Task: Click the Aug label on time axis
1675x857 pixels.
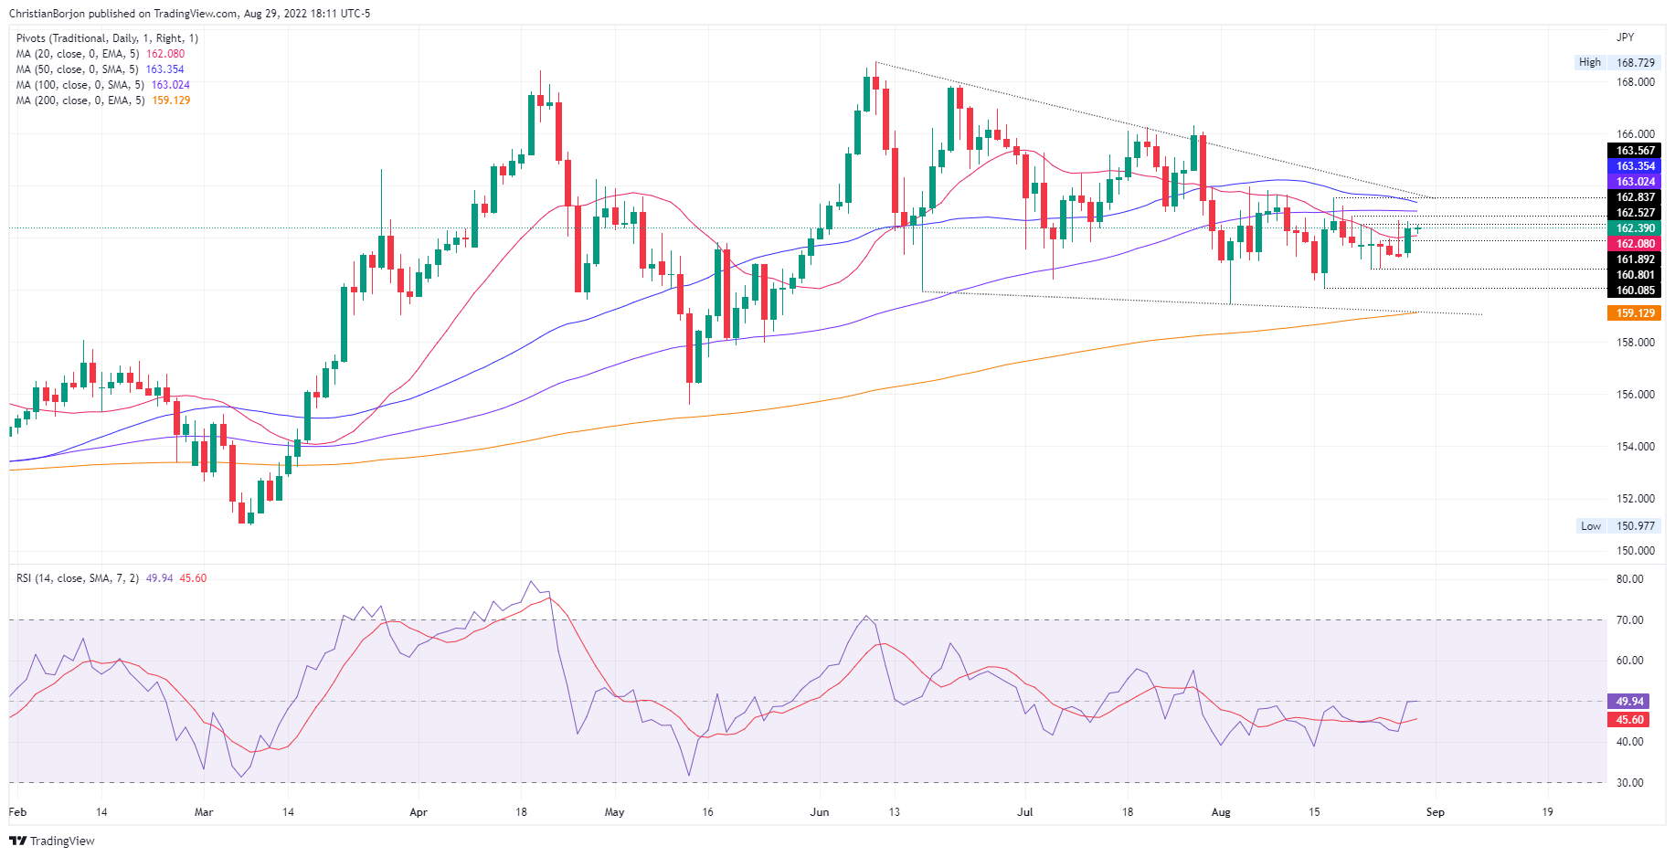Action: 1221,812
